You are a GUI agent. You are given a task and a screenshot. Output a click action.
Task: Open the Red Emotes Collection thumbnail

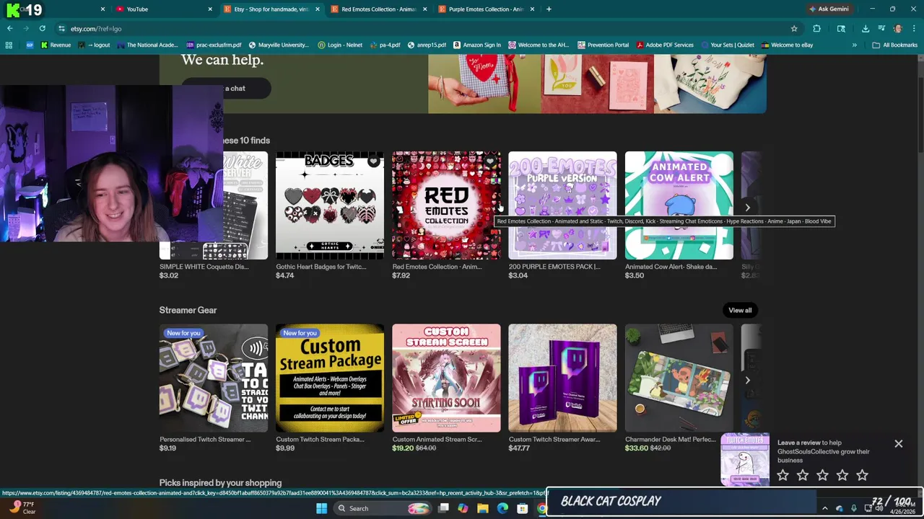point(446,205)
